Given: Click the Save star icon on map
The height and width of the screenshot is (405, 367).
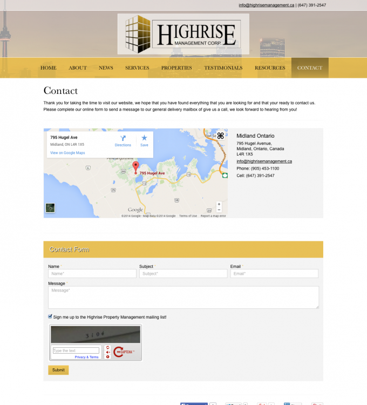Looking at the screenshot, I should click(x=144, y=138).
